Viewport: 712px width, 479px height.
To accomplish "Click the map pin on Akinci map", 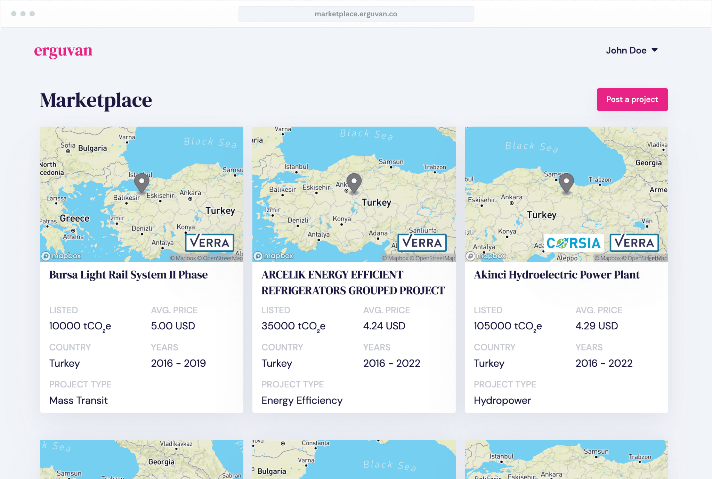I will [x=566, y=183].
